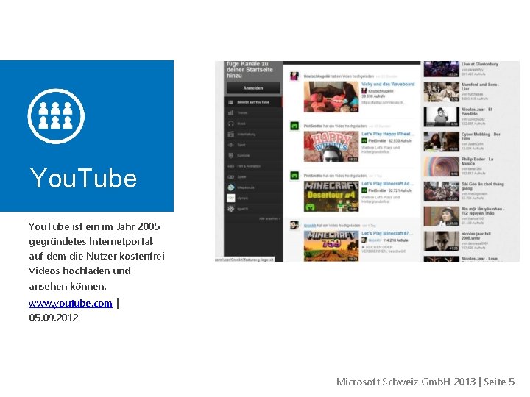Open the Film & Animation category icon
Image resolution: width=530 pixels, height=397 pixels.
click(x=231, y=166)
